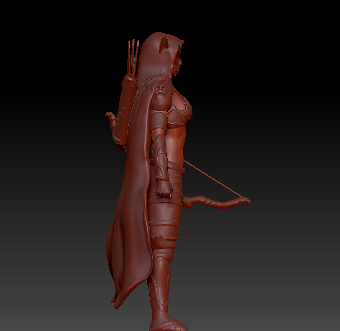This screenshot has height=331, width=340.
Task: Click the character's clenched hand
Action: [164, 189]
